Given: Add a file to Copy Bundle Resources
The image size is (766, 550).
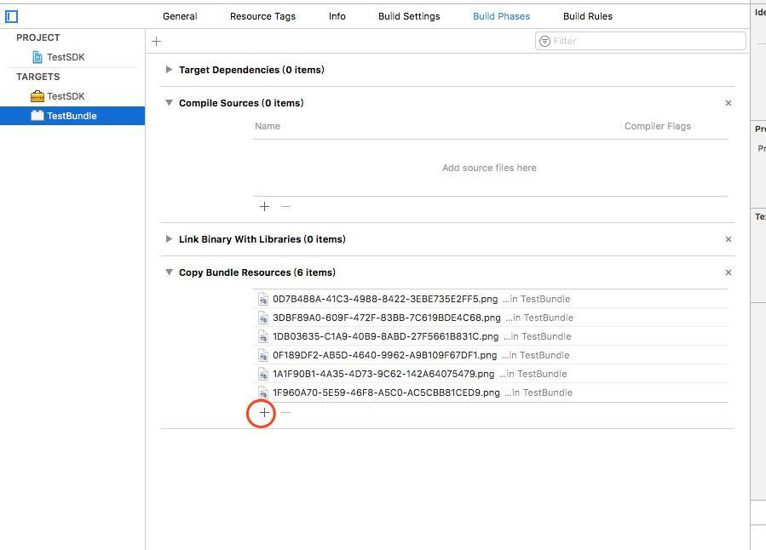Looking at the screenshot, I should [264, 413].
